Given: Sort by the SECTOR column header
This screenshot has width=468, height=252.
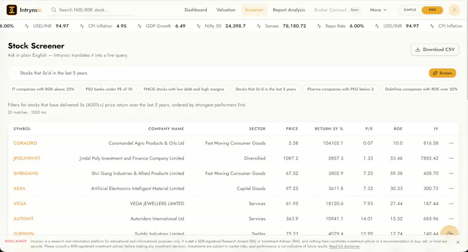Looking at the screenshot, I should 257,129.
